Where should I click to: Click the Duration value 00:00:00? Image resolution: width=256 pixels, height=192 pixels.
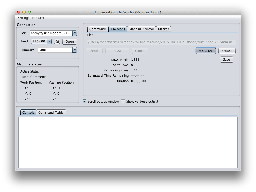coord(139,81)
